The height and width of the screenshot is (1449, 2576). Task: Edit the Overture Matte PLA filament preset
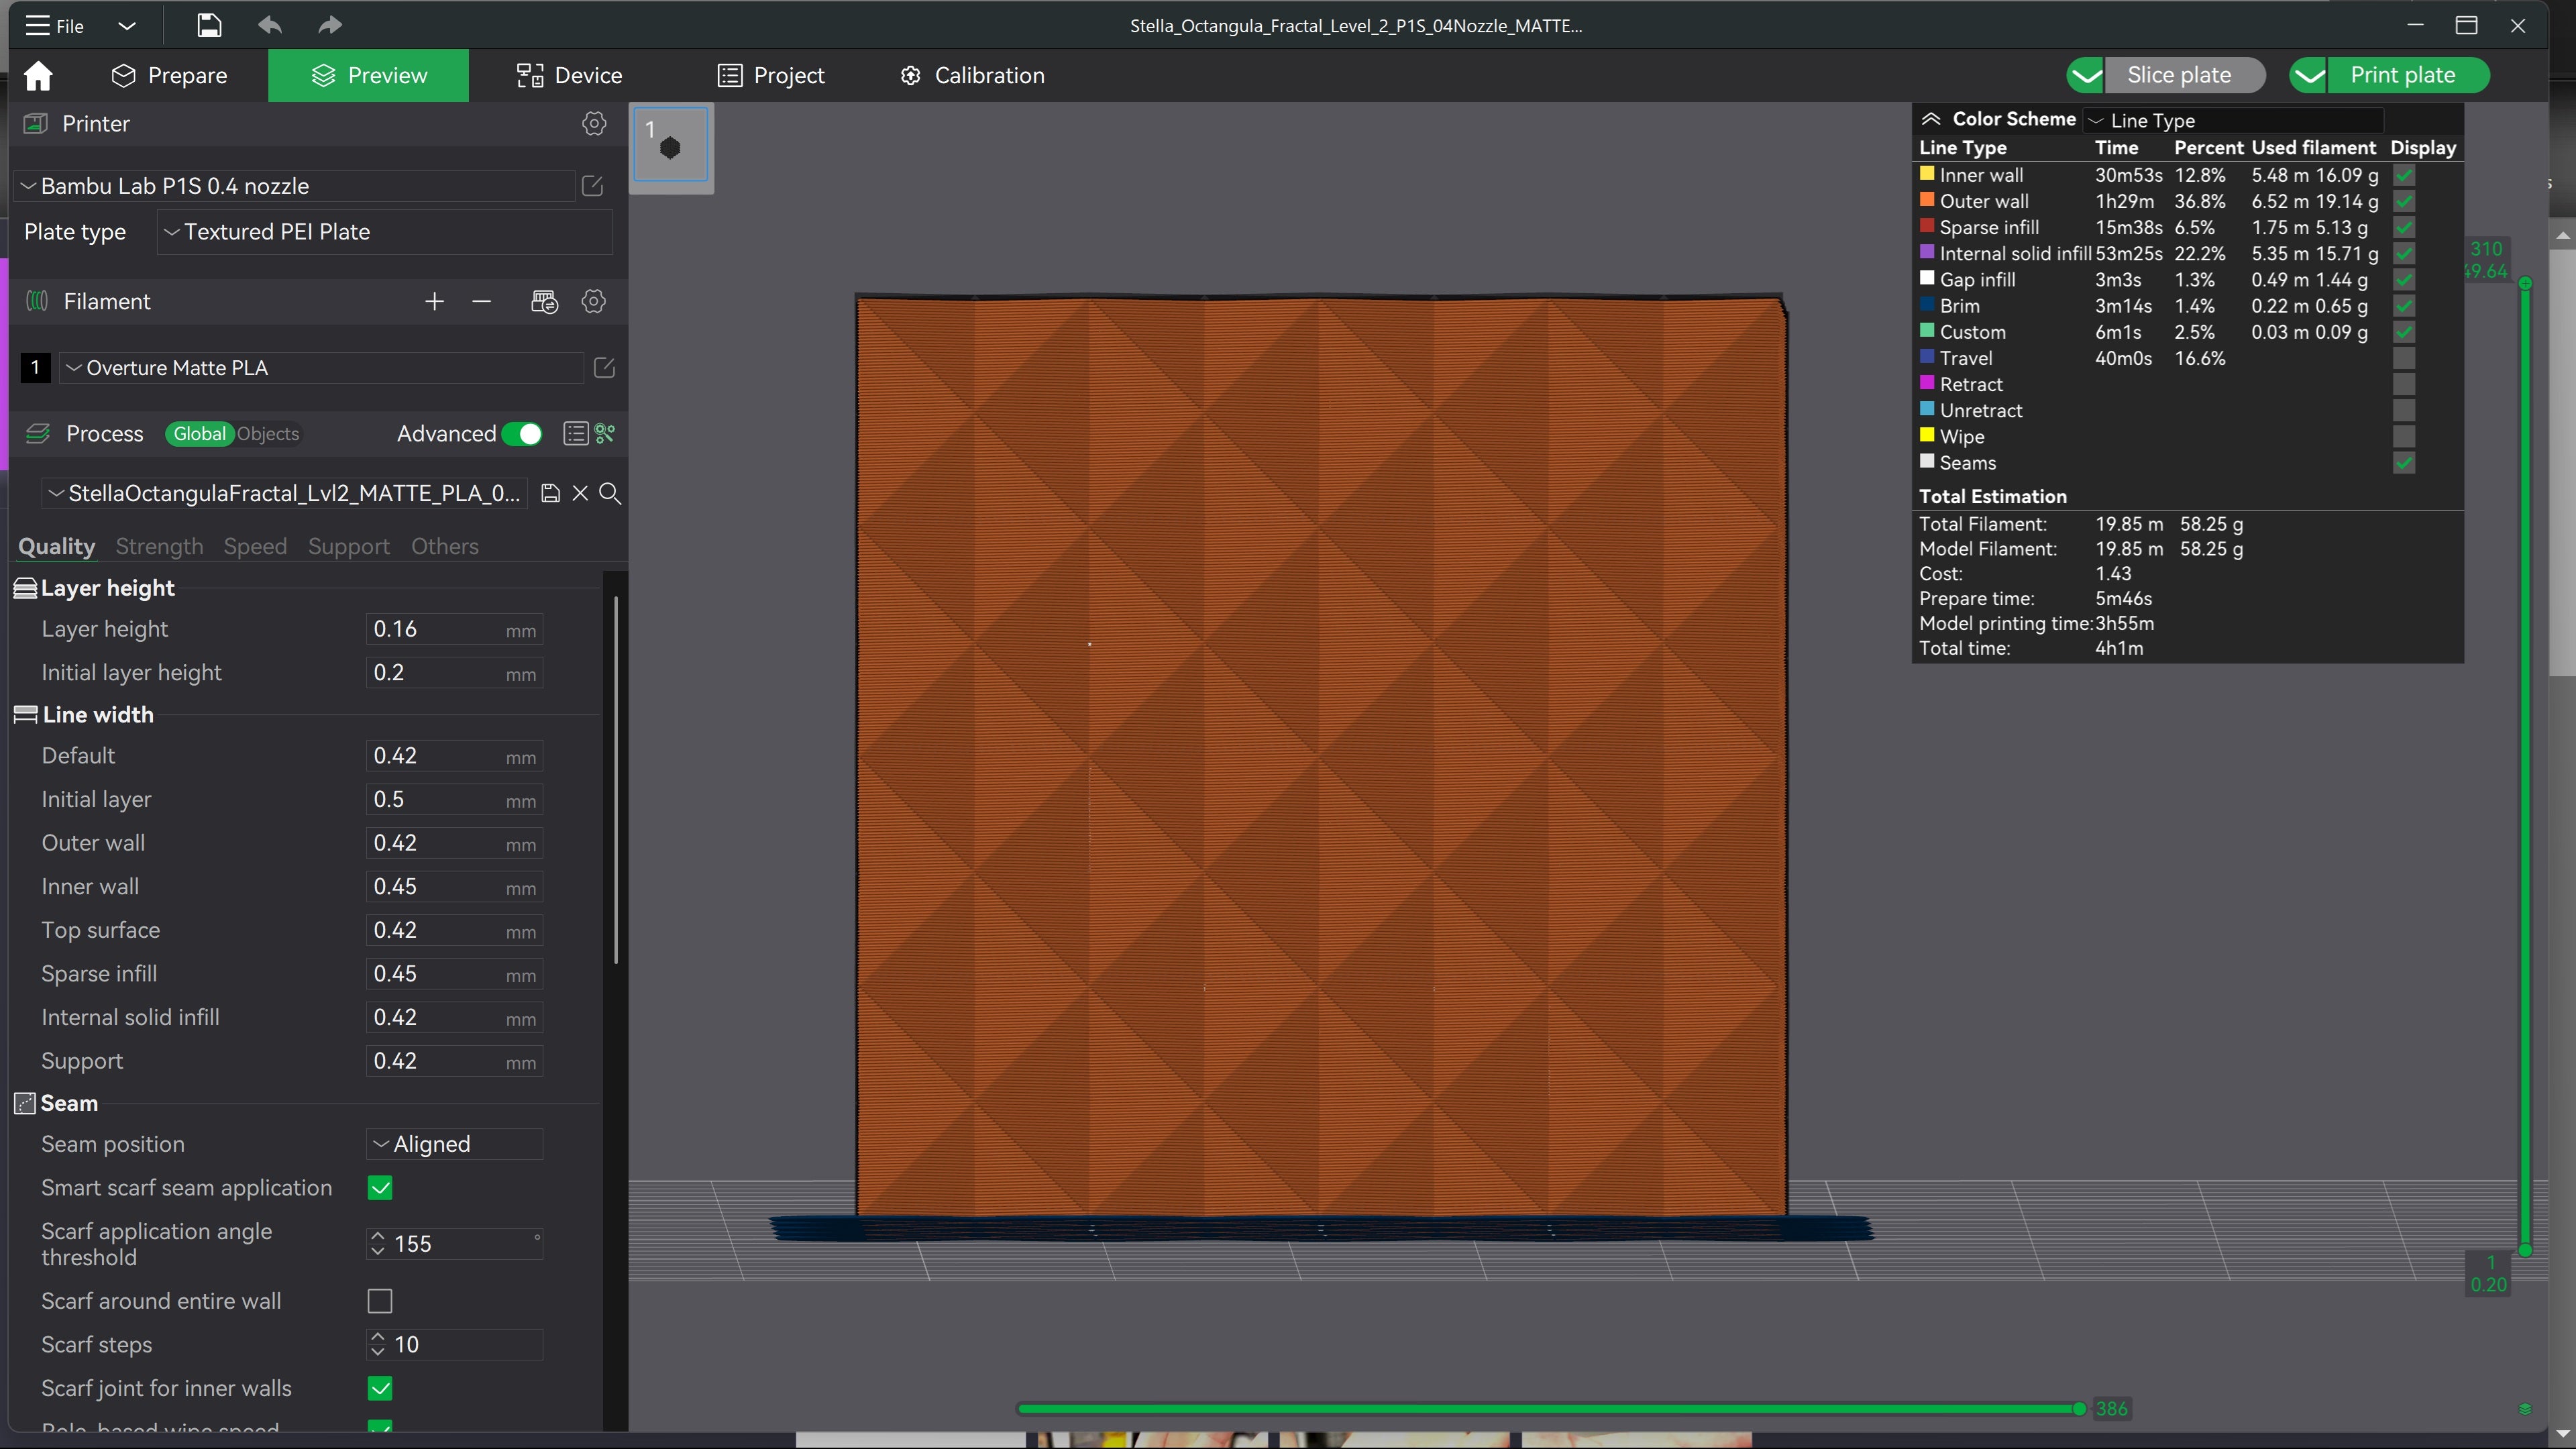point(604,367)
